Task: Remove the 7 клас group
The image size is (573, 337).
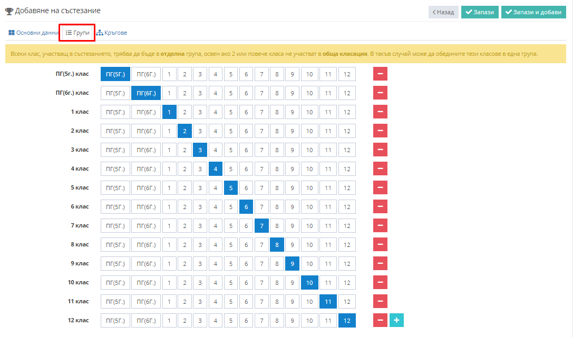Action: 380,225
